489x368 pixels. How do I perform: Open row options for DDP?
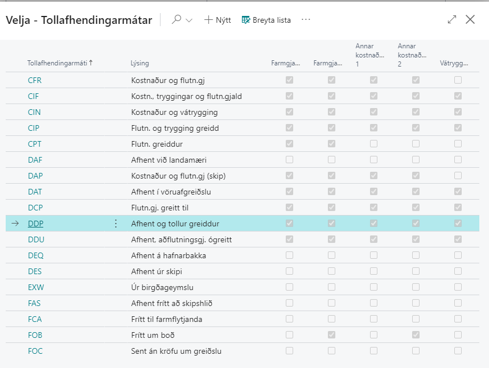click(x=116, y=224)
